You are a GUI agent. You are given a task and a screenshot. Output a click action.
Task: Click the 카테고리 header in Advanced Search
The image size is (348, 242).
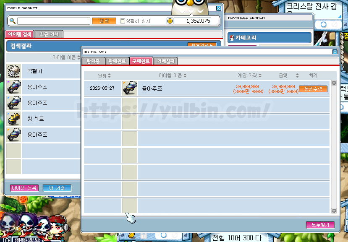tap(270, 38)
